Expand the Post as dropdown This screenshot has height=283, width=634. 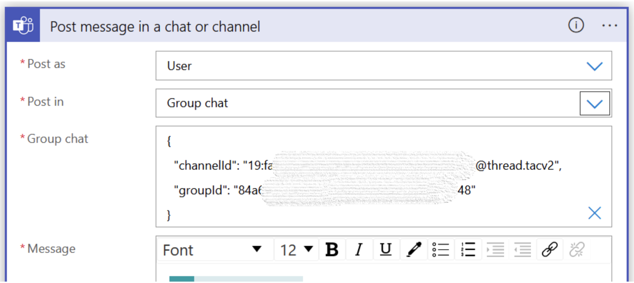coord(594,66)
